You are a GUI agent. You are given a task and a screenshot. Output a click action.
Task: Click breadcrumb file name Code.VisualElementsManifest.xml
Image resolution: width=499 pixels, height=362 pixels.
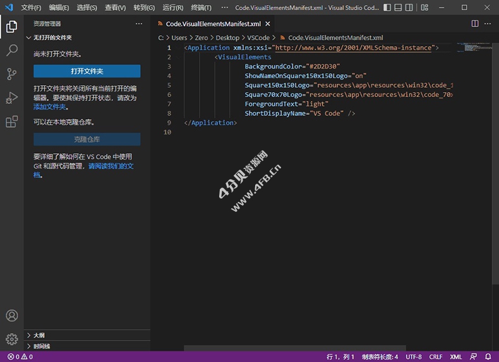[x=335, y=38]
